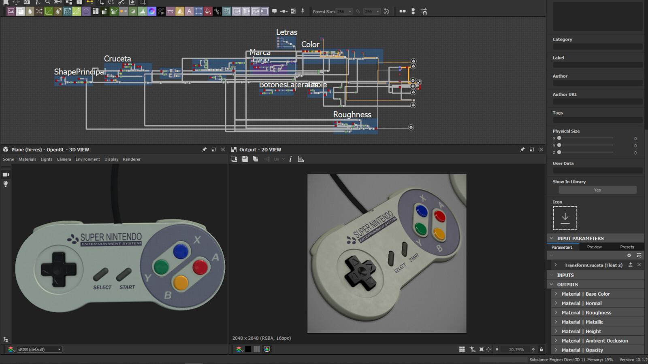Open the Parent Size width dropdown
This screenshot has width=648, height=364.
pos(345,11)
